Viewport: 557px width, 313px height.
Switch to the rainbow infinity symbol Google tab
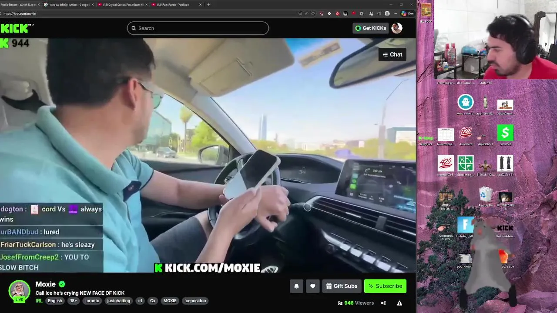pyautogui.click(x=69, y=4)
